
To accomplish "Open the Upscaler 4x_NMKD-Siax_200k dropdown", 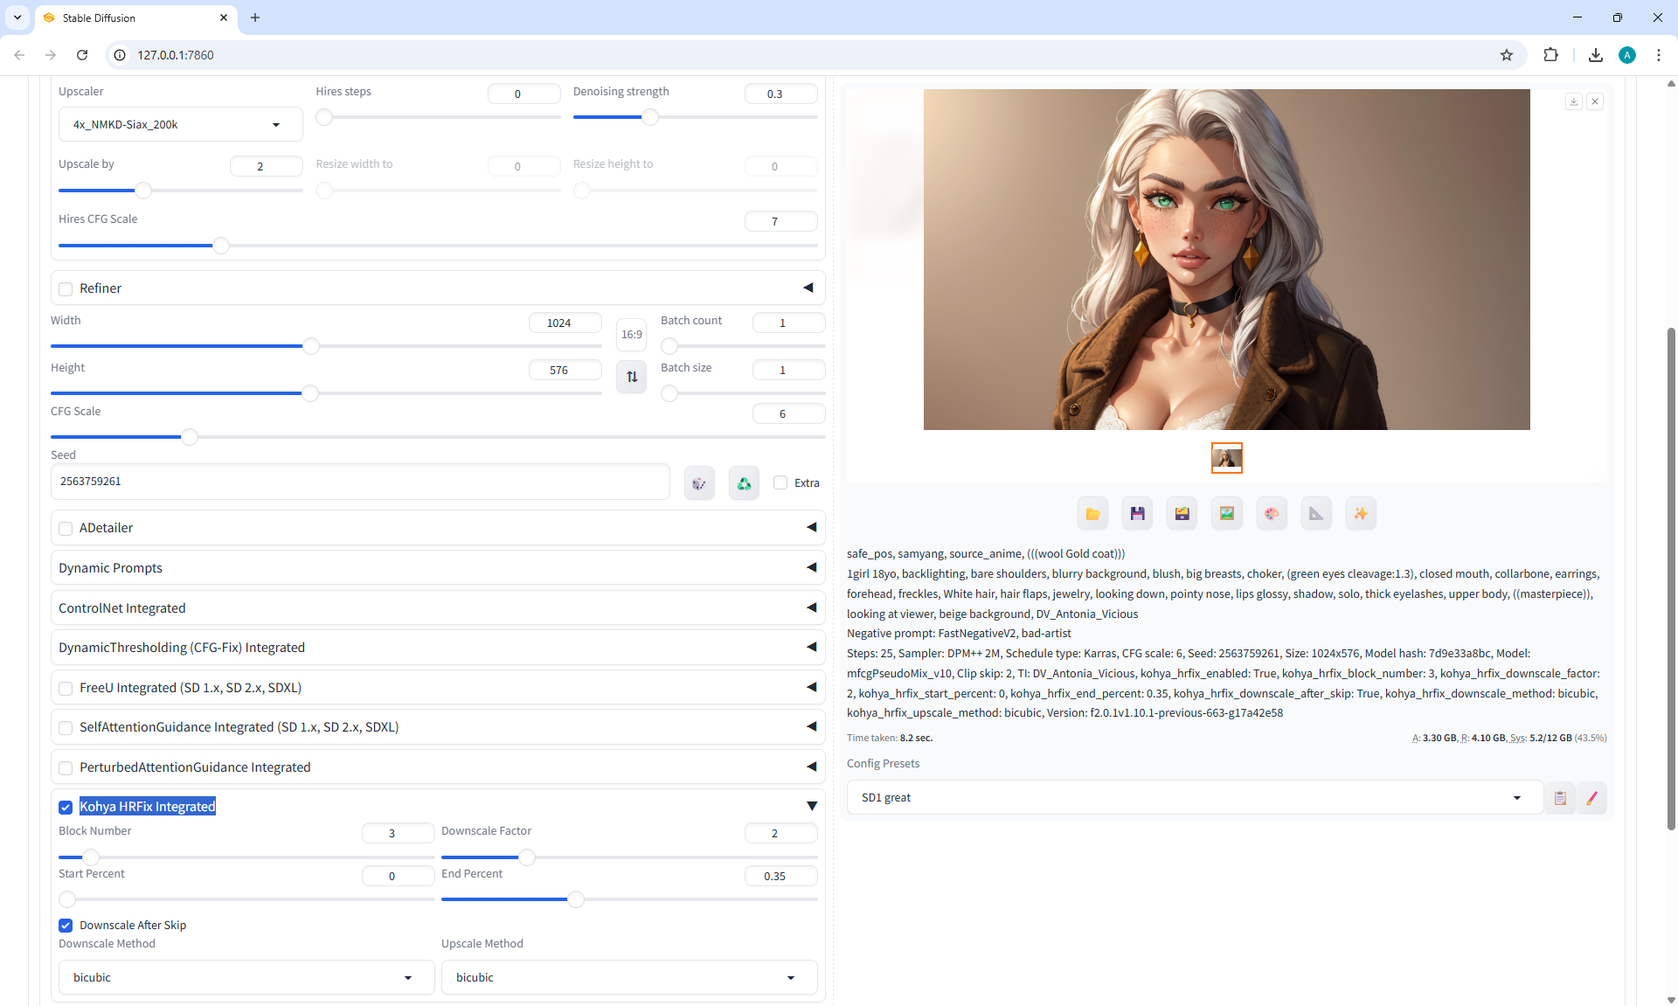I will [180, 124].
